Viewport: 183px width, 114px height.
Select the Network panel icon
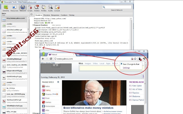click(x=23, y=8)
